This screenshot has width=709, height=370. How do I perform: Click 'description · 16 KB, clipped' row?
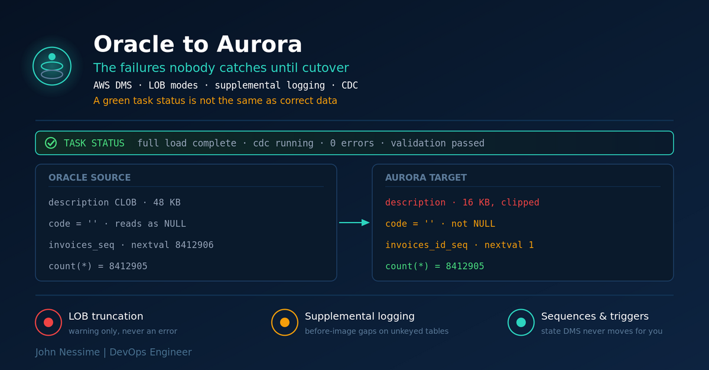tap(462, 202)
